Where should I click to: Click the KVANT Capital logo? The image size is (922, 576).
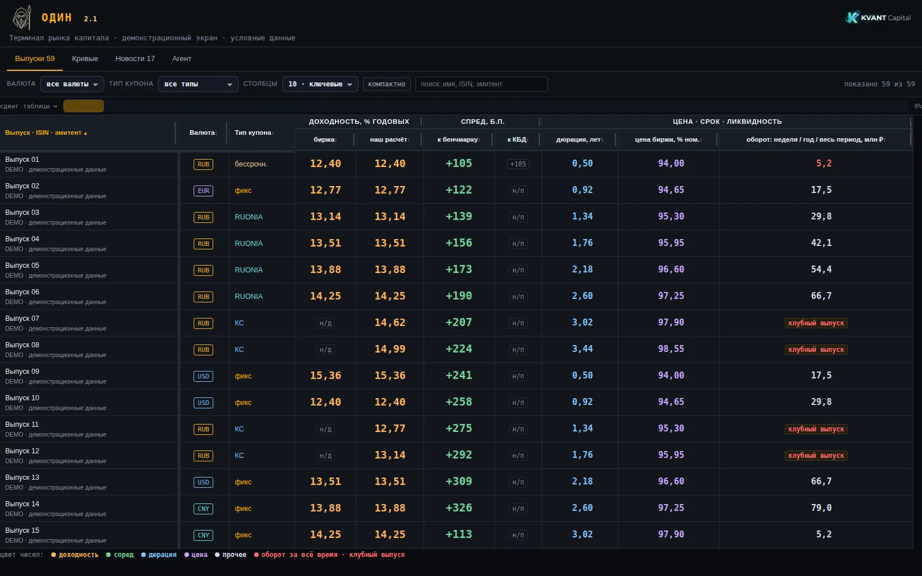click(x=878, y=17)
